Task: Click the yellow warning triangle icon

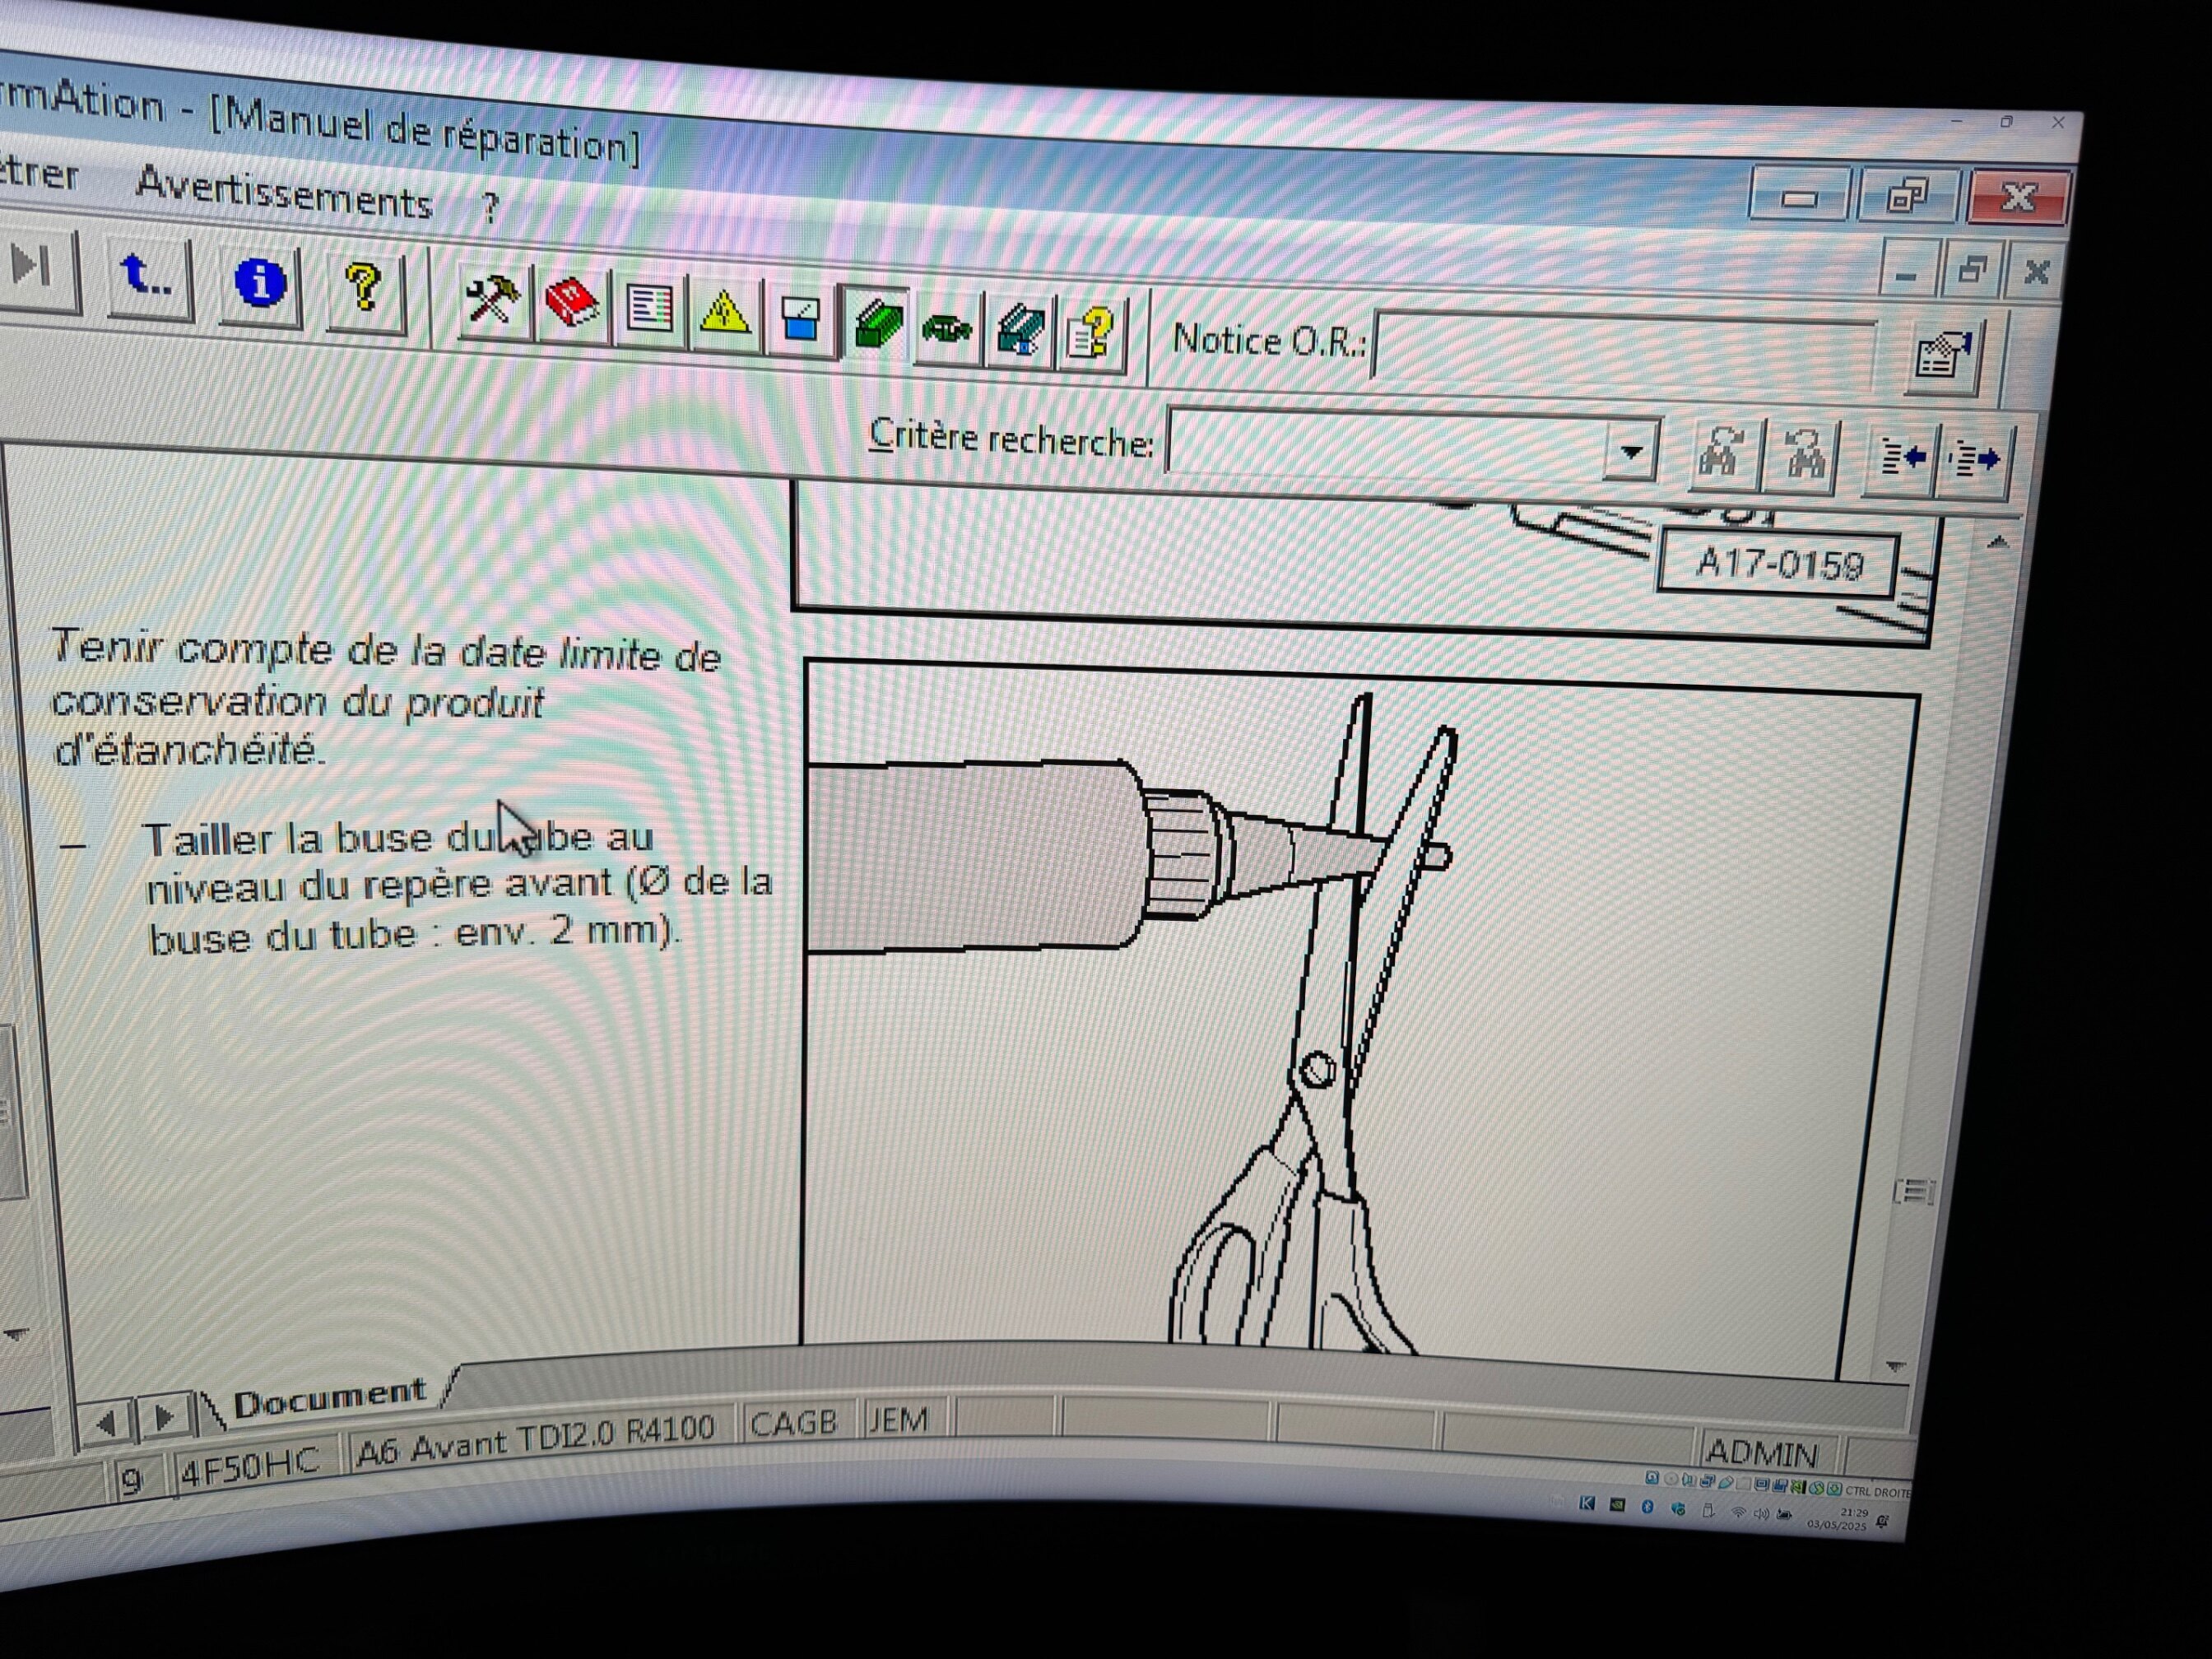Action: tap(724, 314)
